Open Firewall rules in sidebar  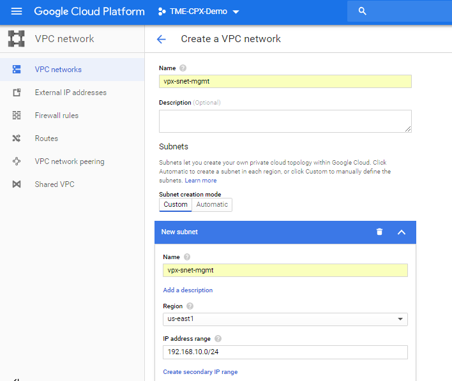[56, 116]
